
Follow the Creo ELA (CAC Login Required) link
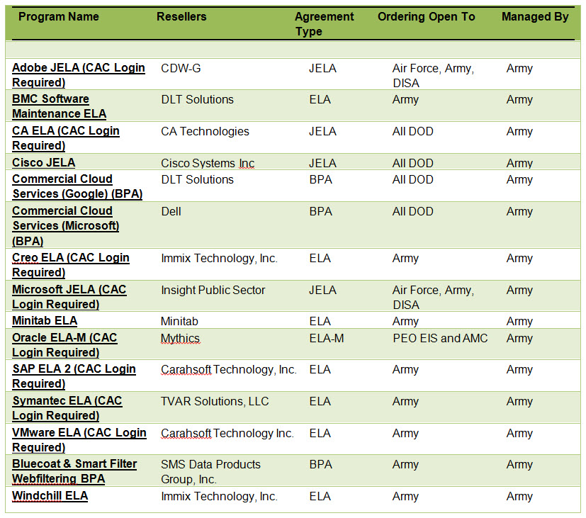pyautogui.click(x=71, y=265)
